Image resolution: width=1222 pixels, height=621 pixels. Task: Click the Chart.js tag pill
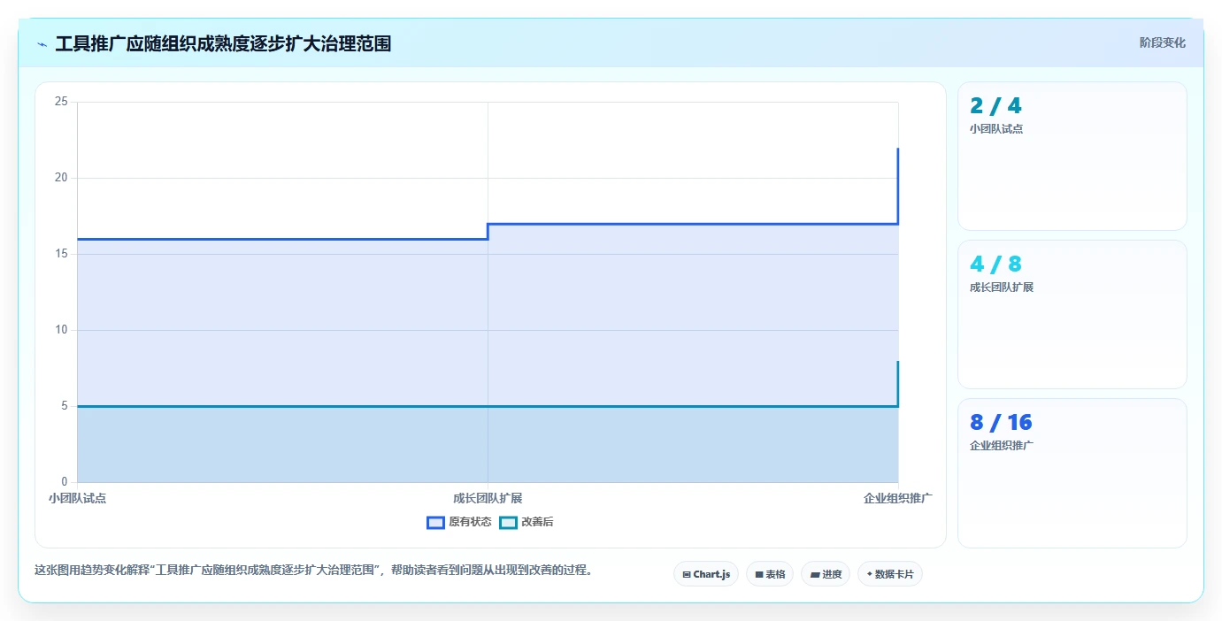[x=706, y=574]
